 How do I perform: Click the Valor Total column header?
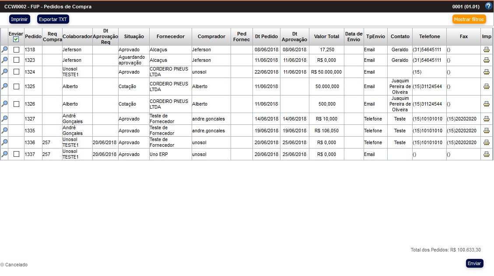326,36
